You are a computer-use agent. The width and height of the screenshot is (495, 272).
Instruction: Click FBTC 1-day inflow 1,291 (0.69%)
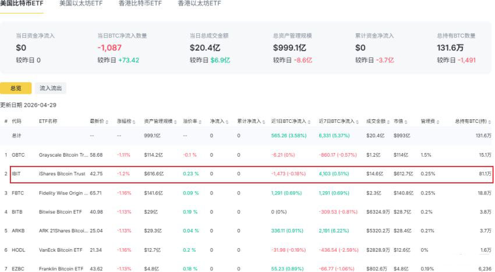point(287,193)
